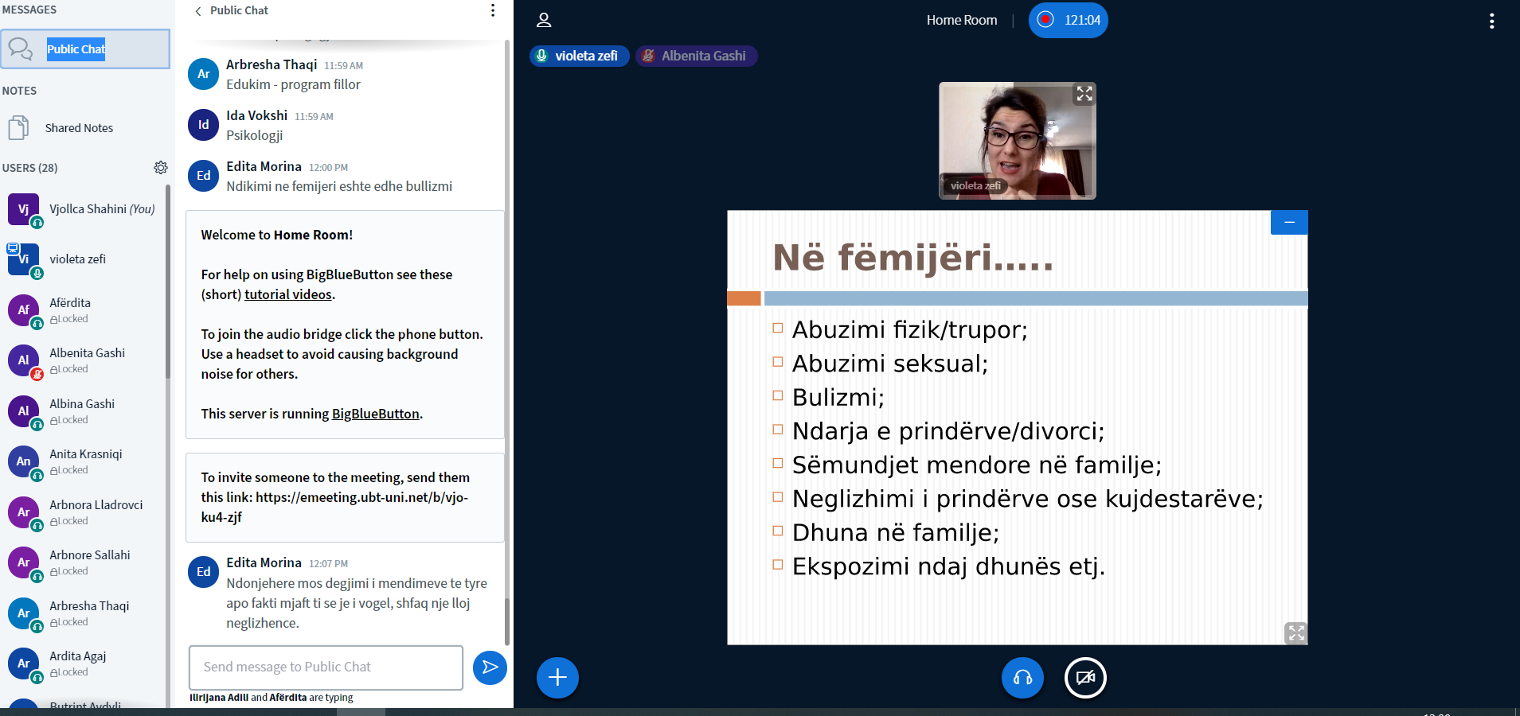Hide the presentation with minus button
This screenshot has width=1520, height=716.
point(1289,223)
